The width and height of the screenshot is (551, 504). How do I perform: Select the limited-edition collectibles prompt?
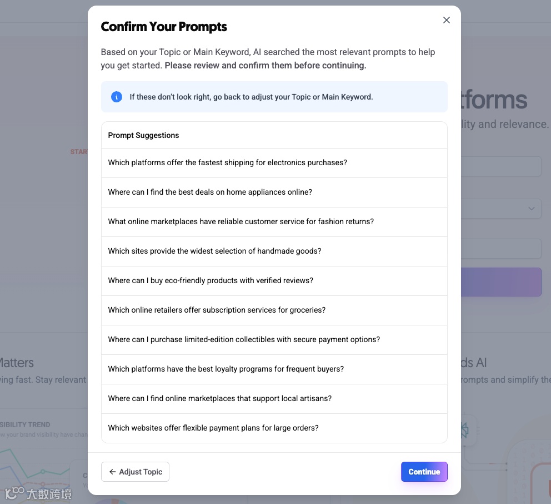244,340
